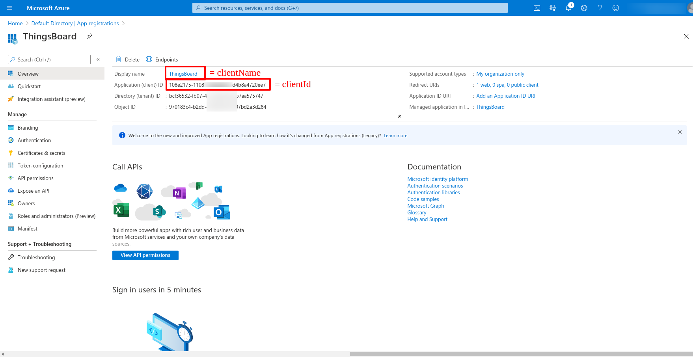Click the Delete toolbar button
The image size is (693, 357).
128,59
